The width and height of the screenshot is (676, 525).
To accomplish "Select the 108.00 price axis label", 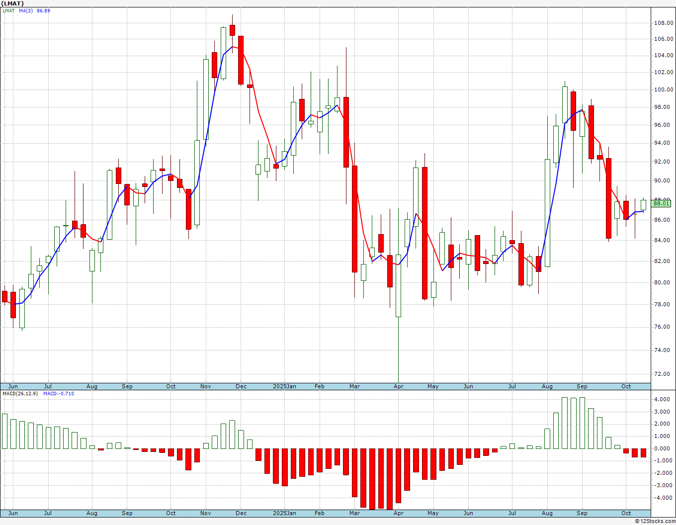I will (664, 23).
